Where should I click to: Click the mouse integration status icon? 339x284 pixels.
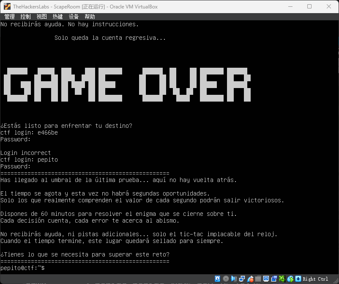click(290, 279)
